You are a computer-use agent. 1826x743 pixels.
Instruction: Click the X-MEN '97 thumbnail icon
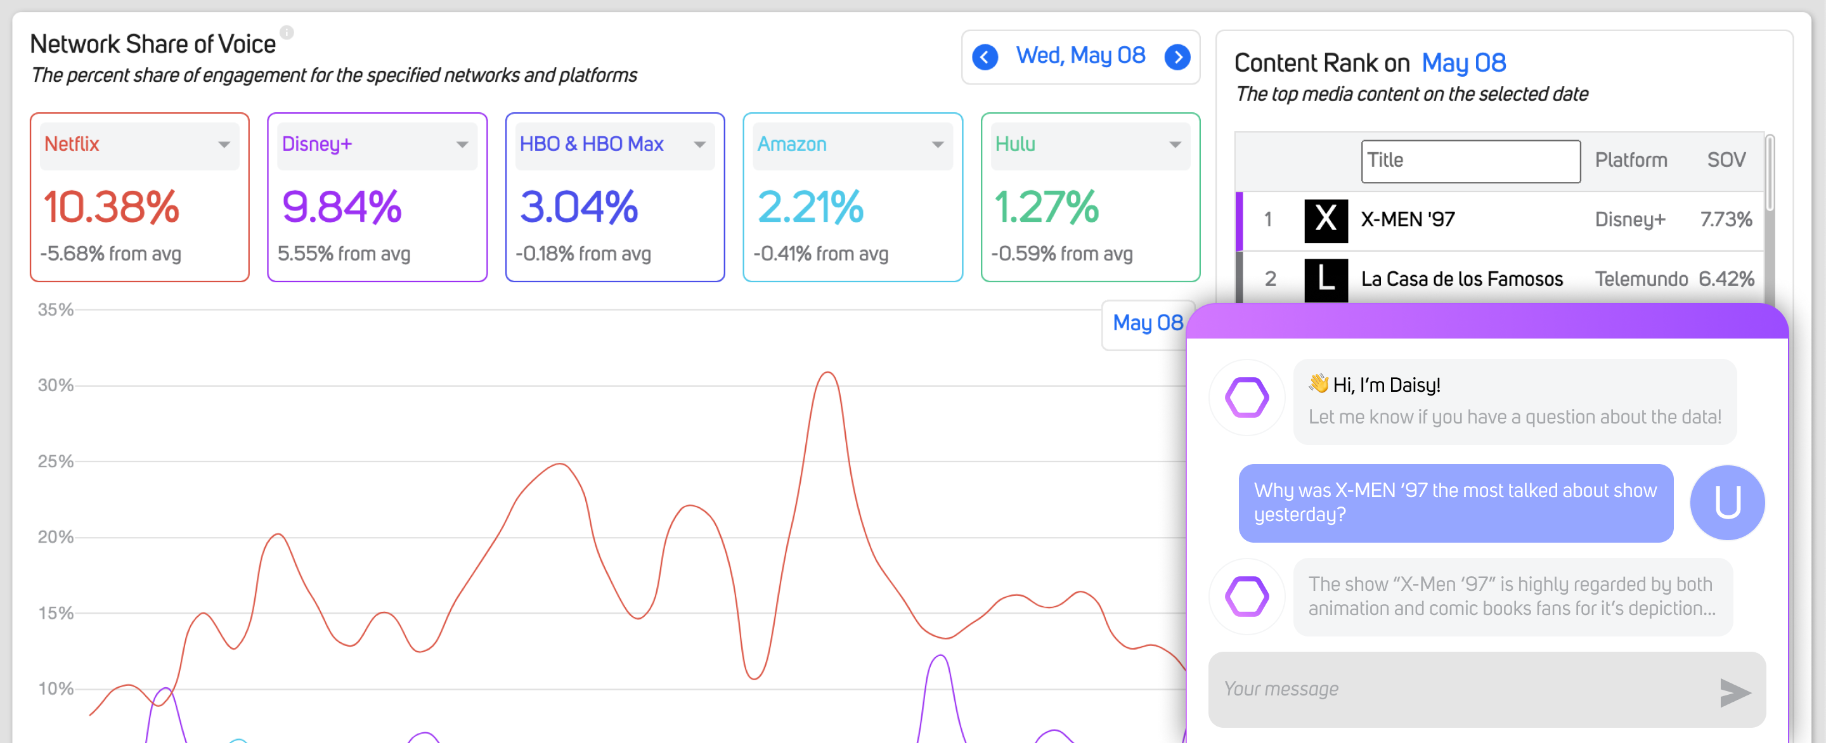[1326, 220]
